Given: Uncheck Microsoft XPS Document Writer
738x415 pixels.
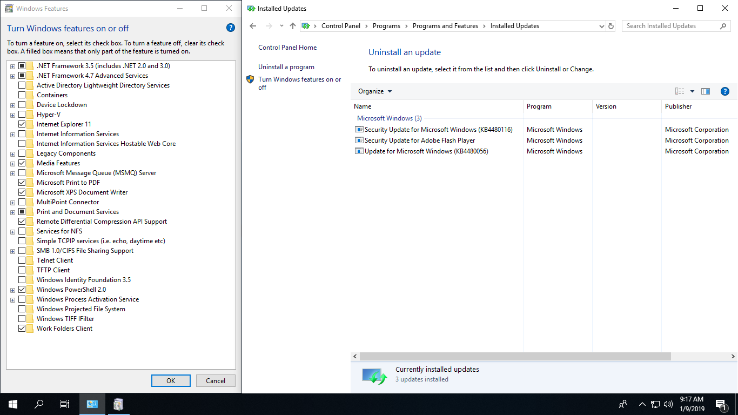Looking at the screenshot, I should click(x=22, y=192).
